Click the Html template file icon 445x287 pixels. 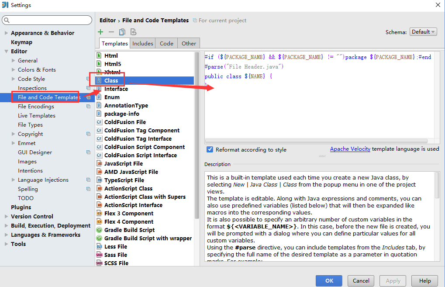pos(99,55)
